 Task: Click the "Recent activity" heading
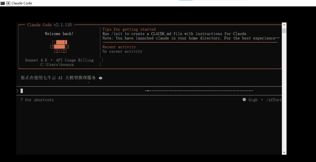tap(119, 47)
